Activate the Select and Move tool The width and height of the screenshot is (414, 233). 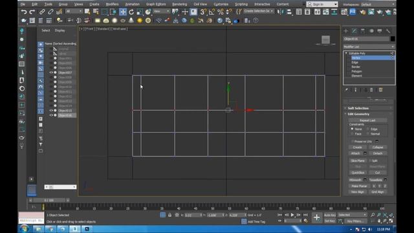click(x=123, y=12)
